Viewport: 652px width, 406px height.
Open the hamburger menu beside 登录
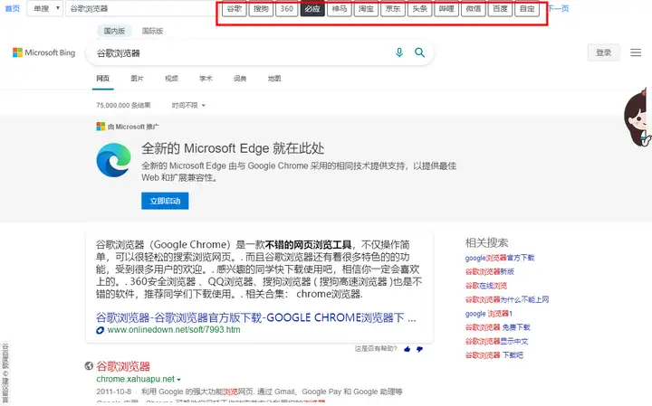pyautogui.click(x=636, y=52)
